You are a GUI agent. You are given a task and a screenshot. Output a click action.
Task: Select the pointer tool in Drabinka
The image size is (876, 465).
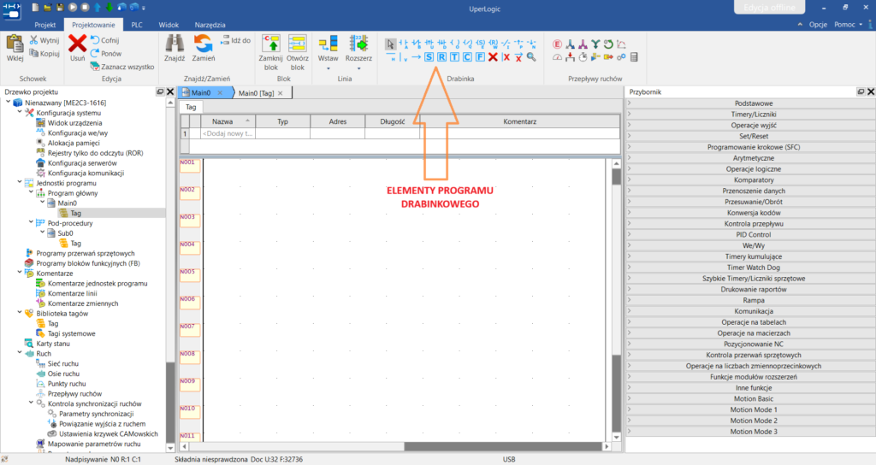click(x=390, y=44)
